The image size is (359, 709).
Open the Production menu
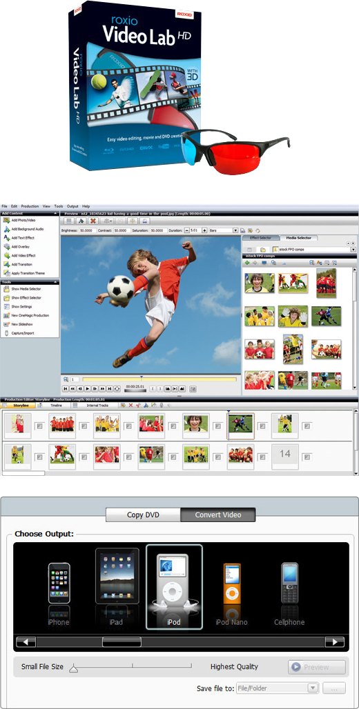pos(30,206)
